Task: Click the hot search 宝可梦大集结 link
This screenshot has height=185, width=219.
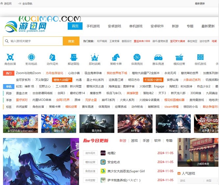Action: coord(178,41)
